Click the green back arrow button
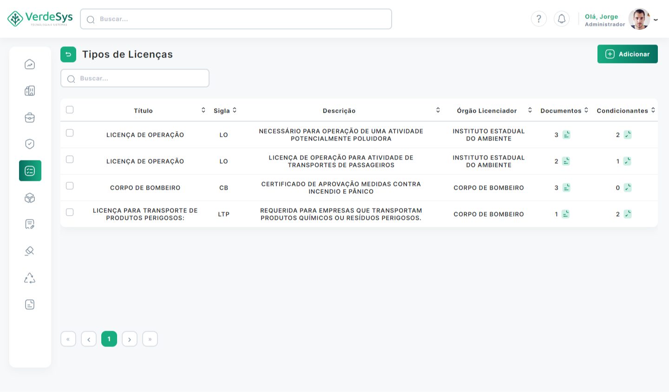The width and height of the screenshot is (669, 392). (68, 54)
